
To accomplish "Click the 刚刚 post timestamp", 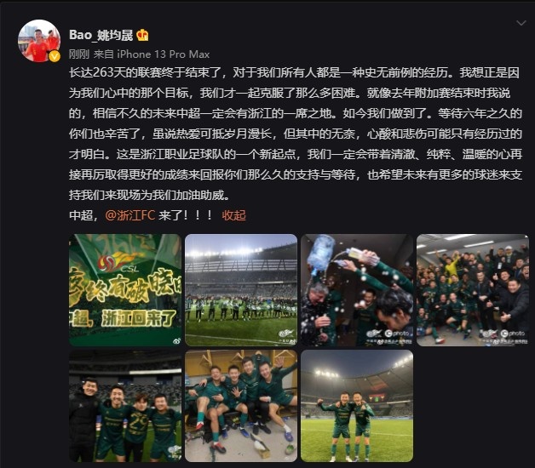I will (79, 54).
